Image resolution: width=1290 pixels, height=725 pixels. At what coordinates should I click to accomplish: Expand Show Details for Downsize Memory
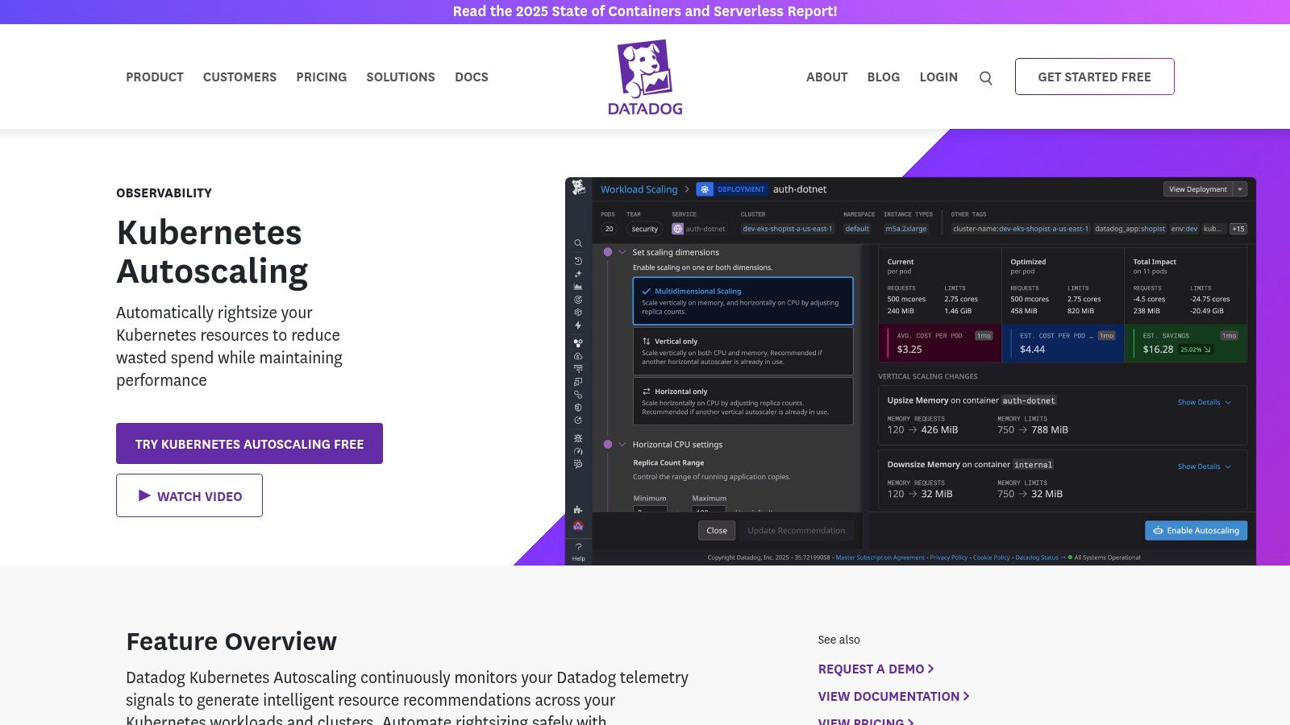[x=1204, y=466]
